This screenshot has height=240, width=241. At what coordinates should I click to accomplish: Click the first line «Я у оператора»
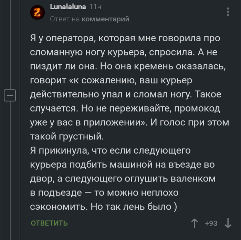tap(124, 38)
